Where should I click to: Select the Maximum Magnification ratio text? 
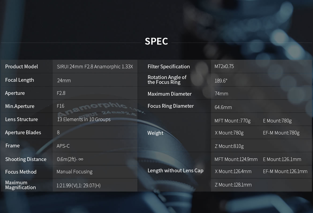click(x=78, y=185)
